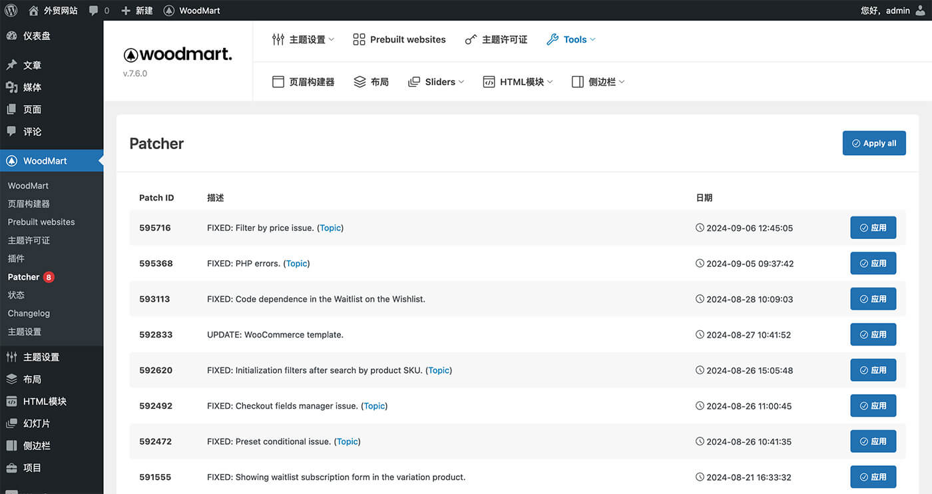Viewport: 932px width, 494px height.
Task: Open 布局 layouts sidebar menu
Action: [x=51, y=379]
